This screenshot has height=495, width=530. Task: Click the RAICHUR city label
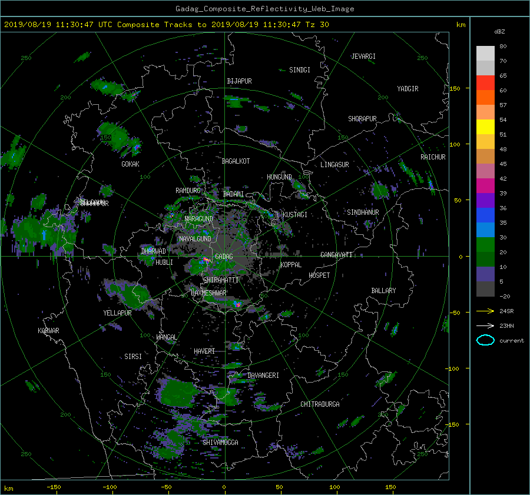(433, 157)
